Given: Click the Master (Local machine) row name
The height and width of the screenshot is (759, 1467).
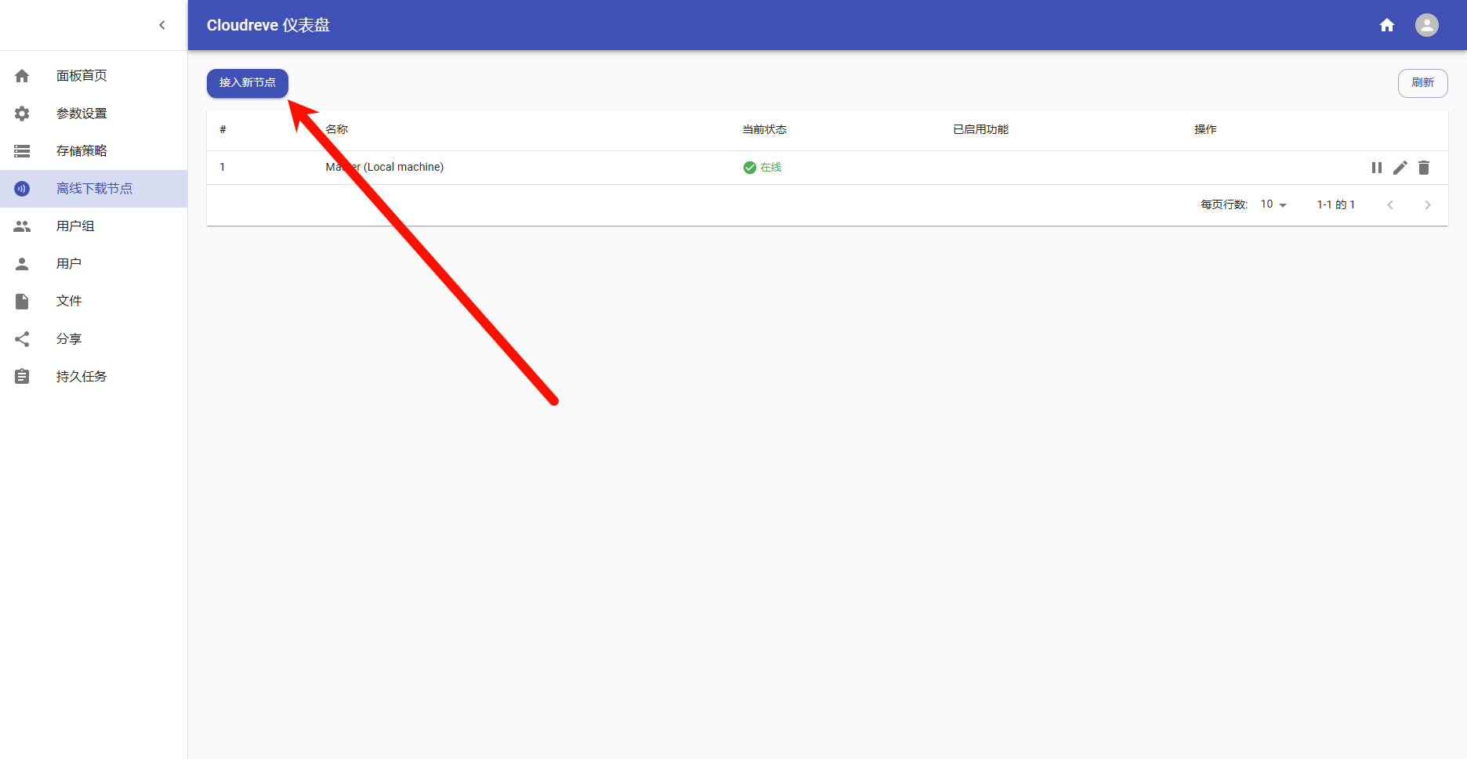Looking at the screenshot, I should [x=385, y=167].
